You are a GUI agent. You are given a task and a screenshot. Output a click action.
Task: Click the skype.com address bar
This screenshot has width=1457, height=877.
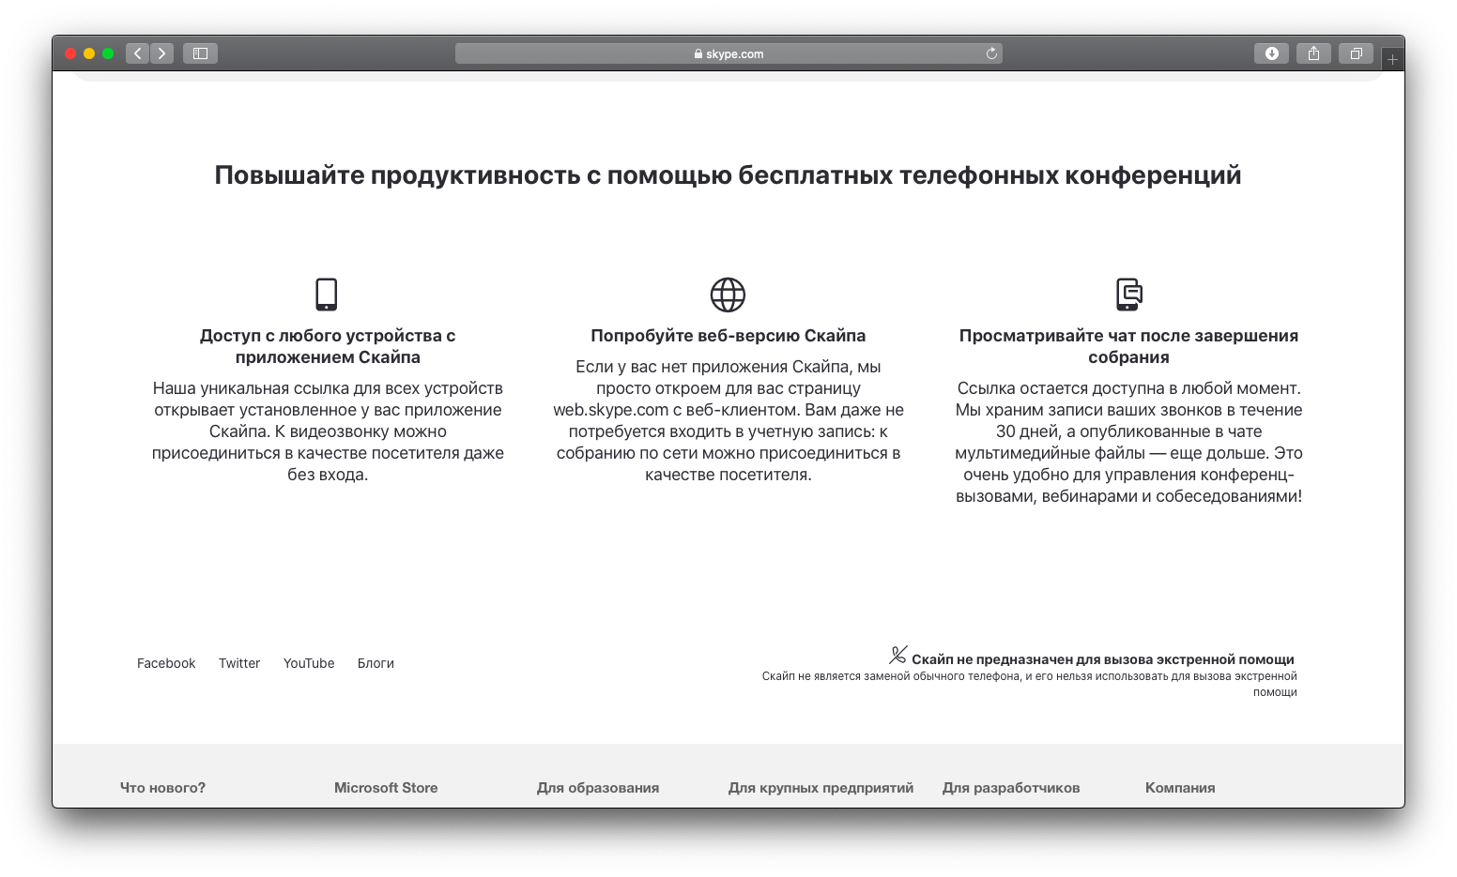pos(728,53)
